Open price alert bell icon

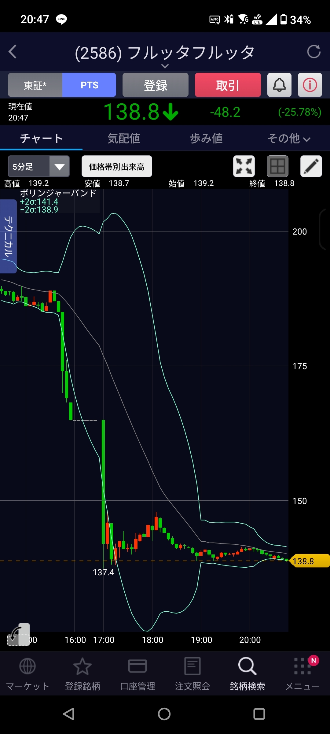(x=279, y=85)
